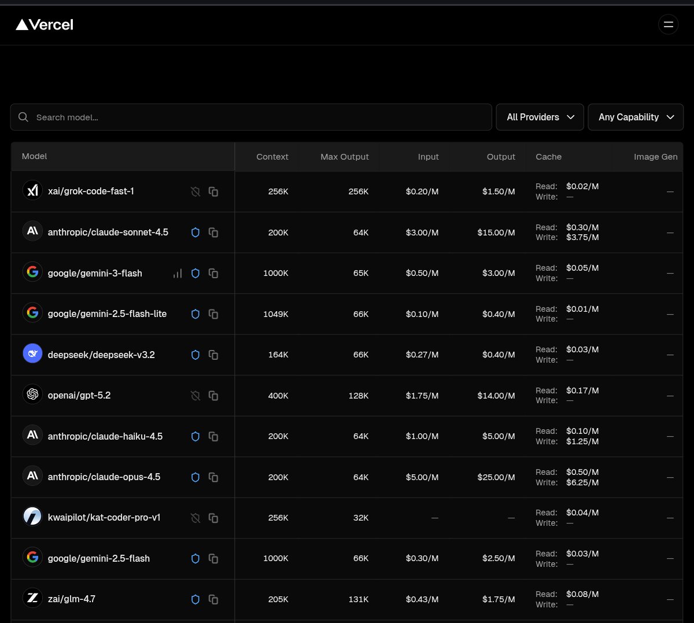Click the Cache column header

coord(549,157)
